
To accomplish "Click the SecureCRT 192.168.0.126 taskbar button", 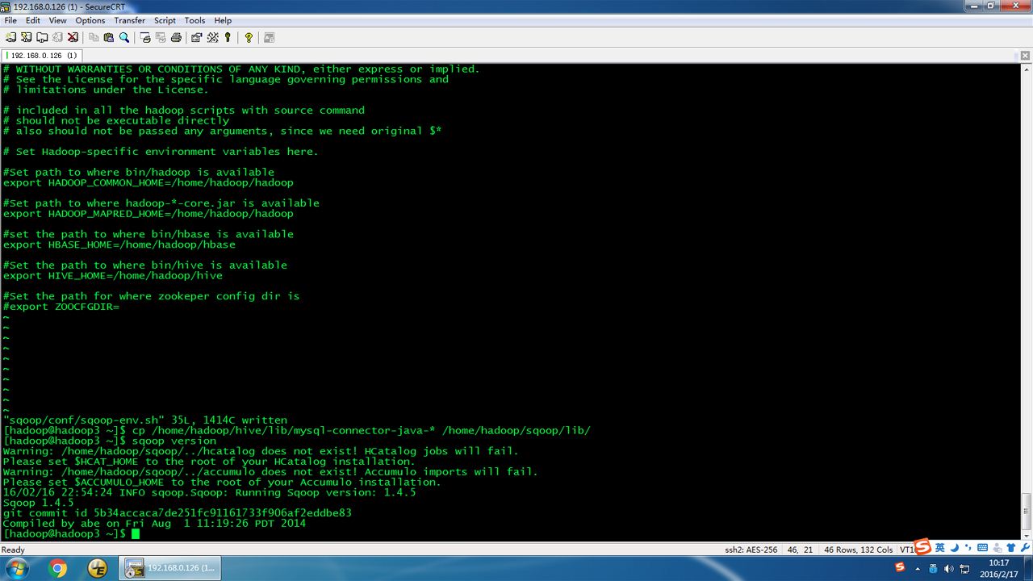I will (170, 568).
